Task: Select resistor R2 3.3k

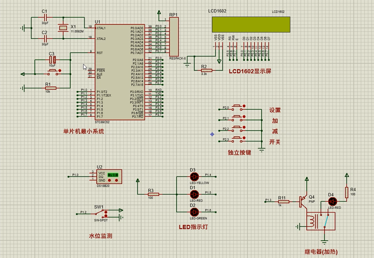Action: pos(206,70)
